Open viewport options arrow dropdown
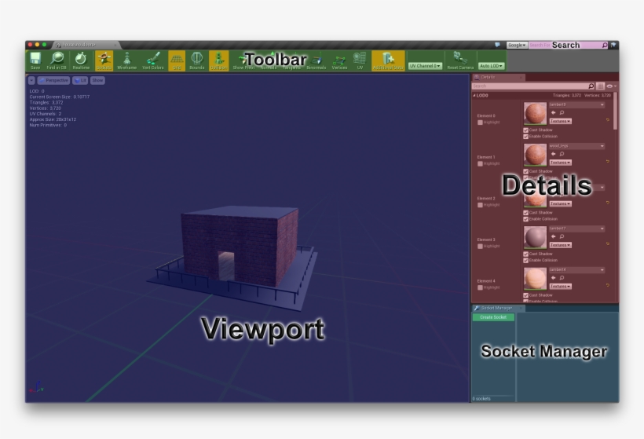Screen dimensions: 644x439 (x=31, y=80)
